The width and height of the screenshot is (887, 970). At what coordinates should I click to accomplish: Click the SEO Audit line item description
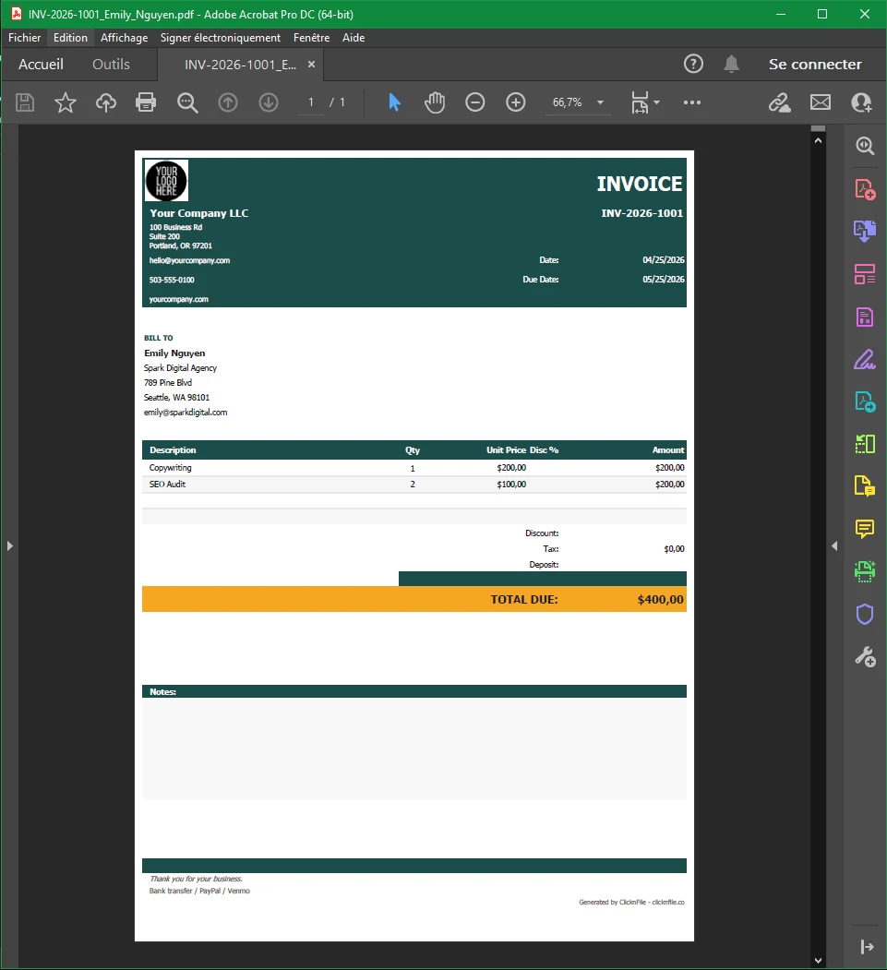[167, 484]
